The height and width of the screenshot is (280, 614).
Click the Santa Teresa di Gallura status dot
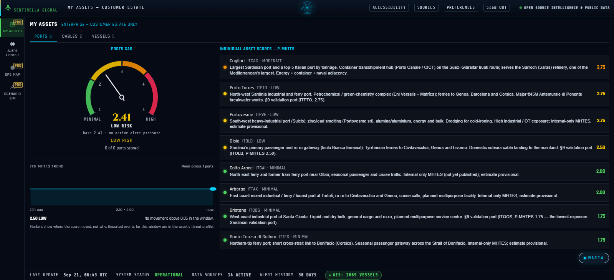pyautogui.click(x=225, y=240)
